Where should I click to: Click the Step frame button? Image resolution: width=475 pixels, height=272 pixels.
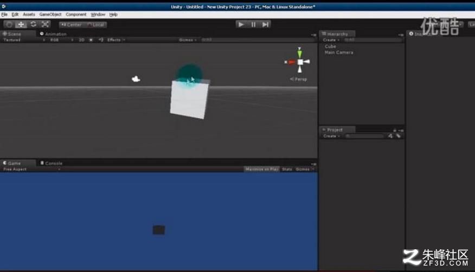(265, 24)
